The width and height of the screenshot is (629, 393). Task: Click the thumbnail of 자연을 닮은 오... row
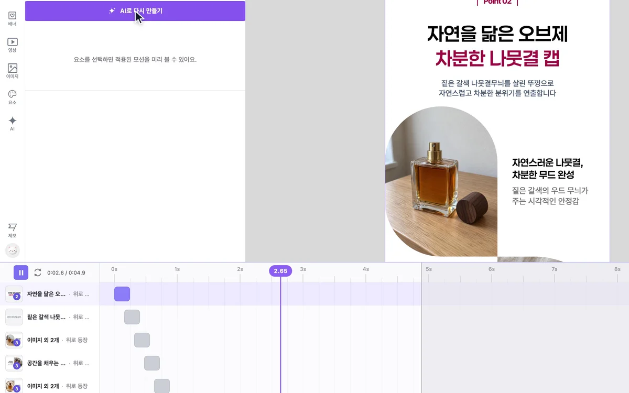14,294
